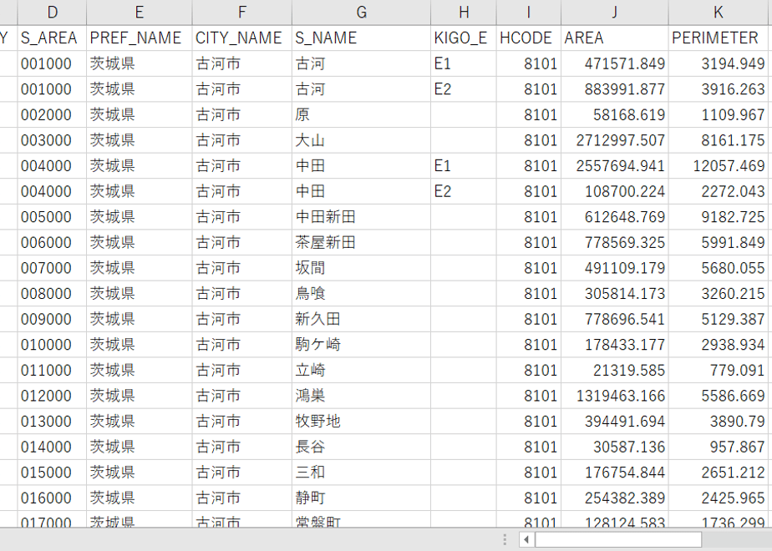Select column F header
The image size is (772, 551).
click(x=241, y=13)
